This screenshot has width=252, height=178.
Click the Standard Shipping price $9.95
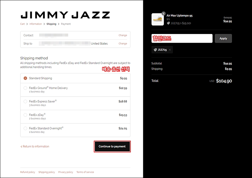click(123, 78)
